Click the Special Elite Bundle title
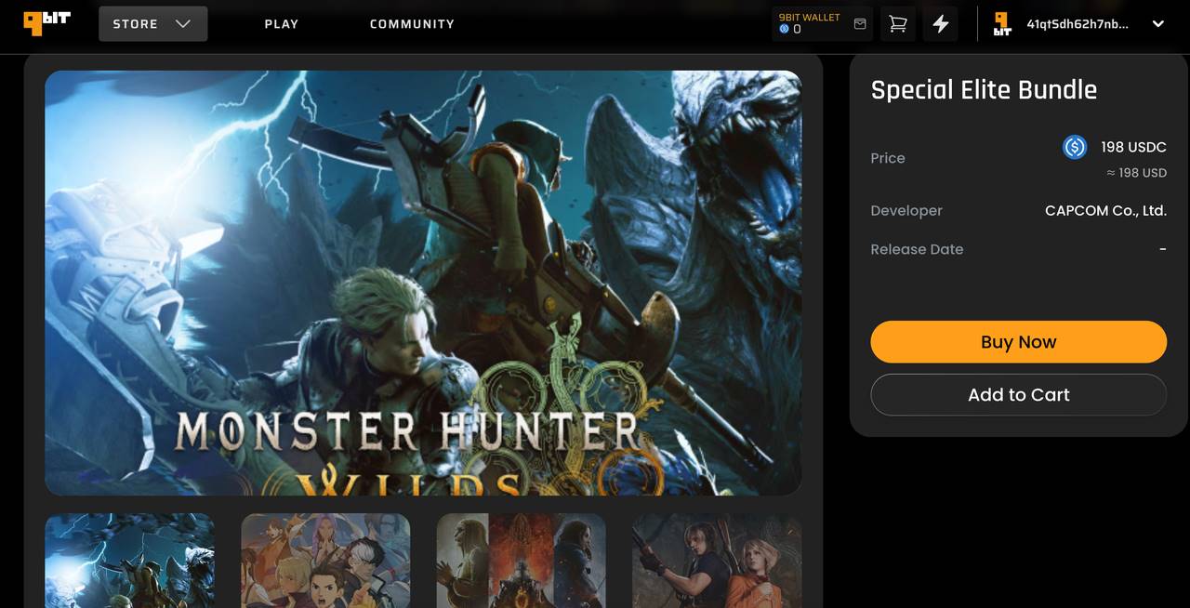The height and width of the screenshot is (608, 1190). [x=984, y=89]
